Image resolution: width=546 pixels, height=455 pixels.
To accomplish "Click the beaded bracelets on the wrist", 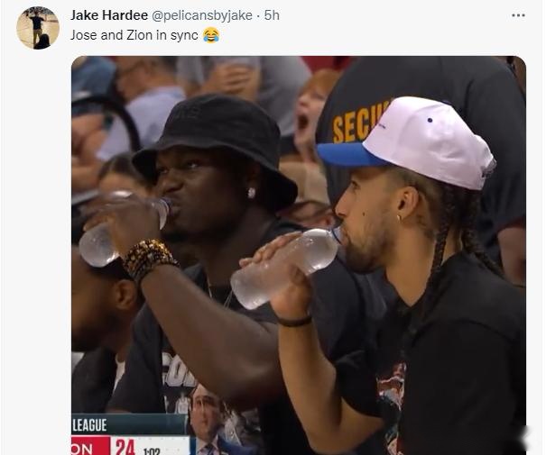I will pyautogui.click(x=148, y=259).
